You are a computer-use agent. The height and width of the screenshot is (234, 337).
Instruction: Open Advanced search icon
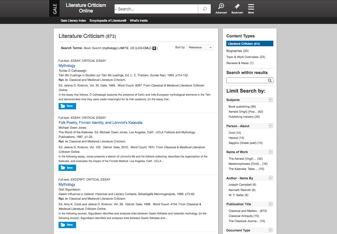pyautogui.click(x=221, y=8)
